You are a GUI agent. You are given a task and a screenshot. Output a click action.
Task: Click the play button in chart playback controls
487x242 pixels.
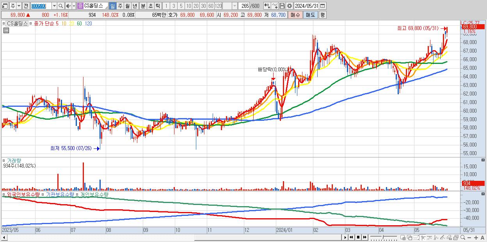point(345,237)
